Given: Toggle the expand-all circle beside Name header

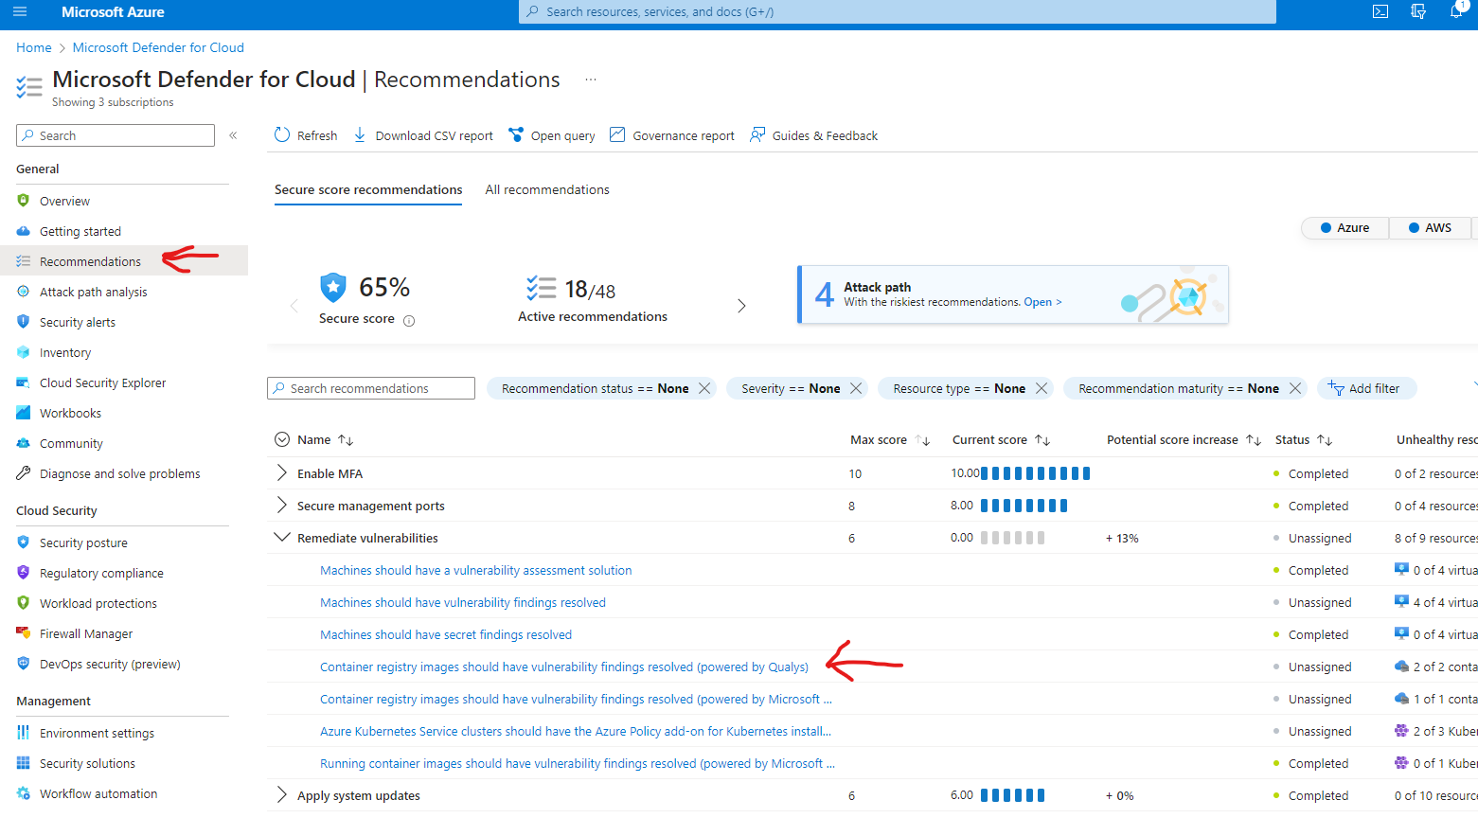Looking at the screenshot, I should (x=281, y=439).
